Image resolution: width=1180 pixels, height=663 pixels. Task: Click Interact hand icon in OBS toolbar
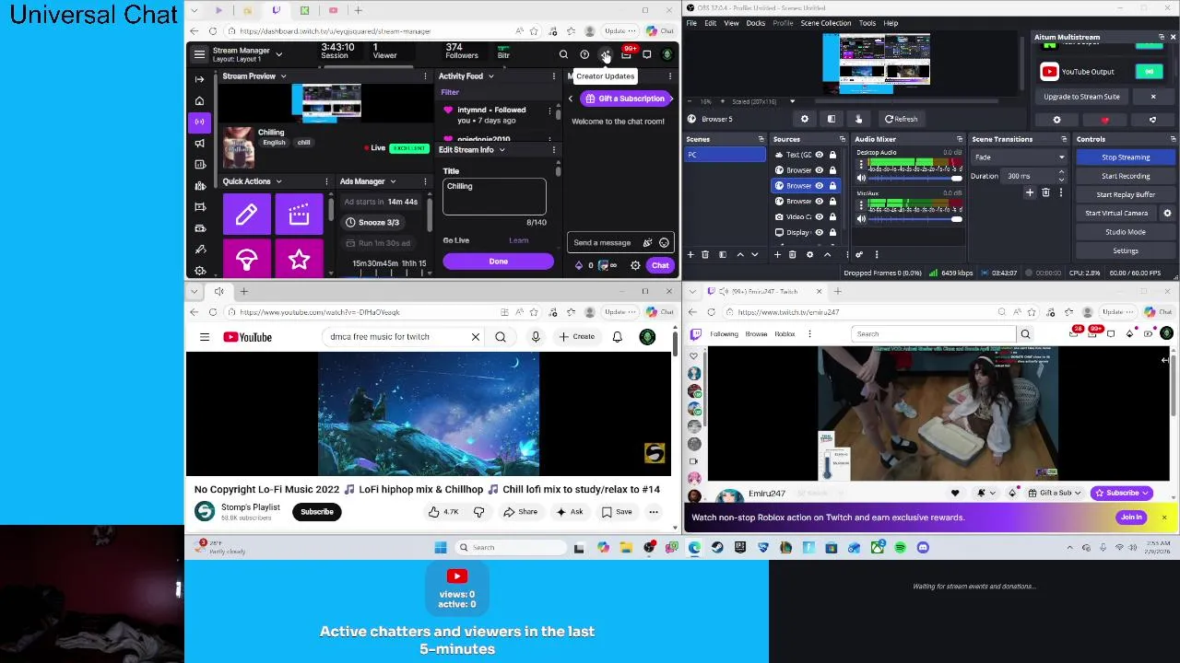[x=858, y=119]
